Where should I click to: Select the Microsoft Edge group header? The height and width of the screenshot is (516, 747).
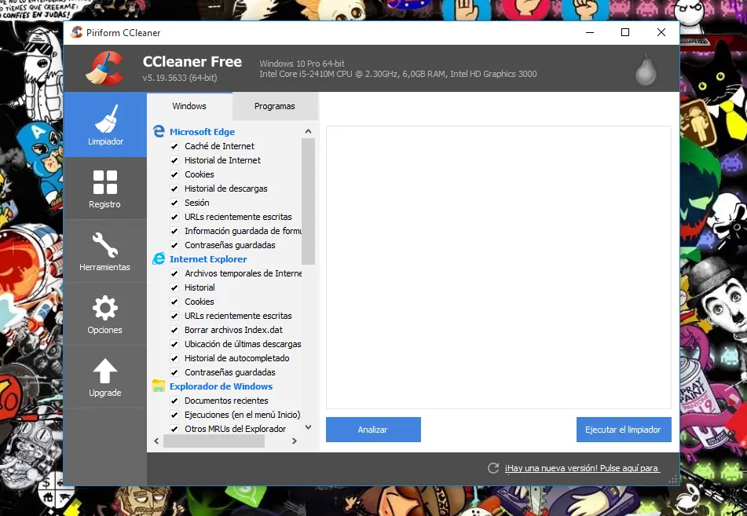pos(202,131)
